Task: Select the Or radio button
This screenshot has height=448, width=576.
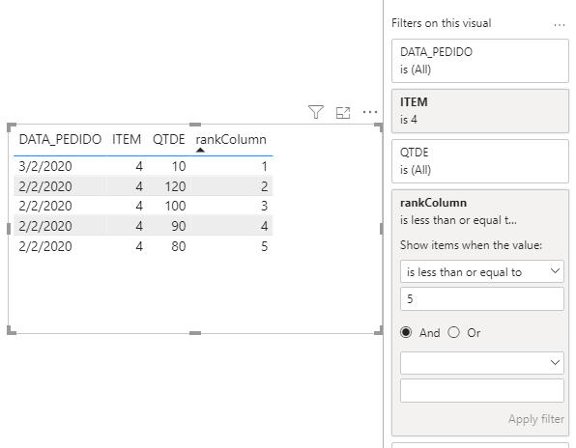Action: click(453, 332)
